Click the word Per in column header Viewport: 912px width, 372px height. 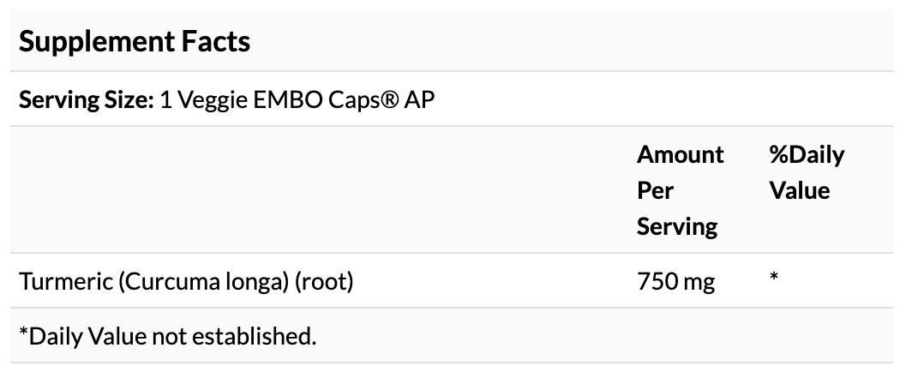coord(654,190)
